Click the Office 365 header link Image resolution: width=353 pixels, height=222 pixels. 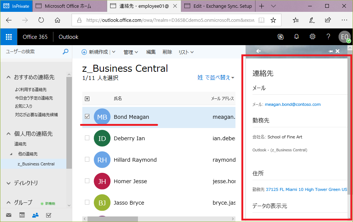coord(35,37)
